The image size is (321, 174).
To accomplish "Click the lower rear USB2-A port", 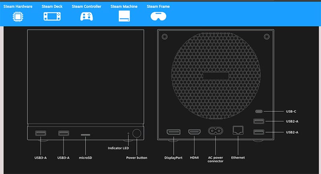I will (259, 132).
